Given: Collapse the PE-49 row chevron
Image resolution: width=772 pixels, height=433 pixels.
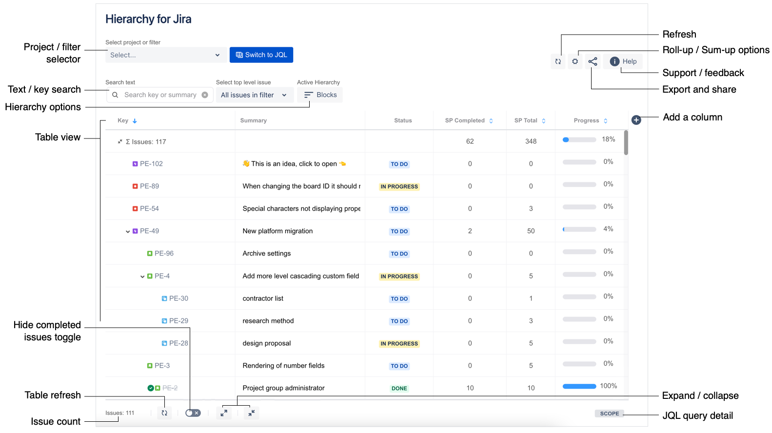Looking at the screenshot, I should point(128,232).
